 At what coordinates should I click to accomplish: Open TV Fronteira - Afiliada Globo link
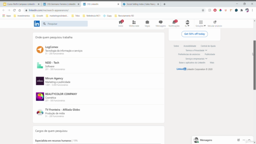(x=62, y=110)
